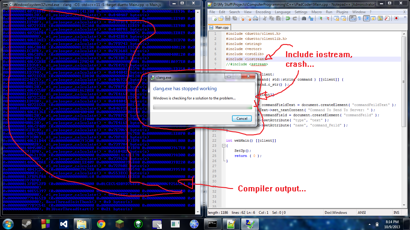The image size is (410, 230).
Task: Open the ? help menu
Action: click(x=370, y=12)
